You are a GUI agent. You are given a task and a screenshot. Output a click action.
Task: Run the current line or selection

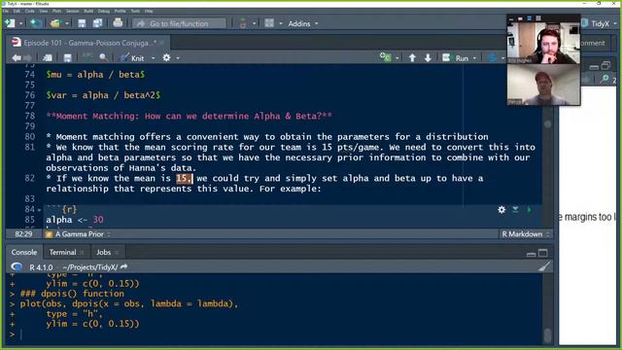click(x=456, y=58)
